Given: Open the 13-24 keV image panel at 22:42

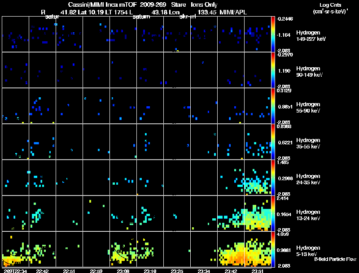Looking at the screenshot, I should click(42, 213).
